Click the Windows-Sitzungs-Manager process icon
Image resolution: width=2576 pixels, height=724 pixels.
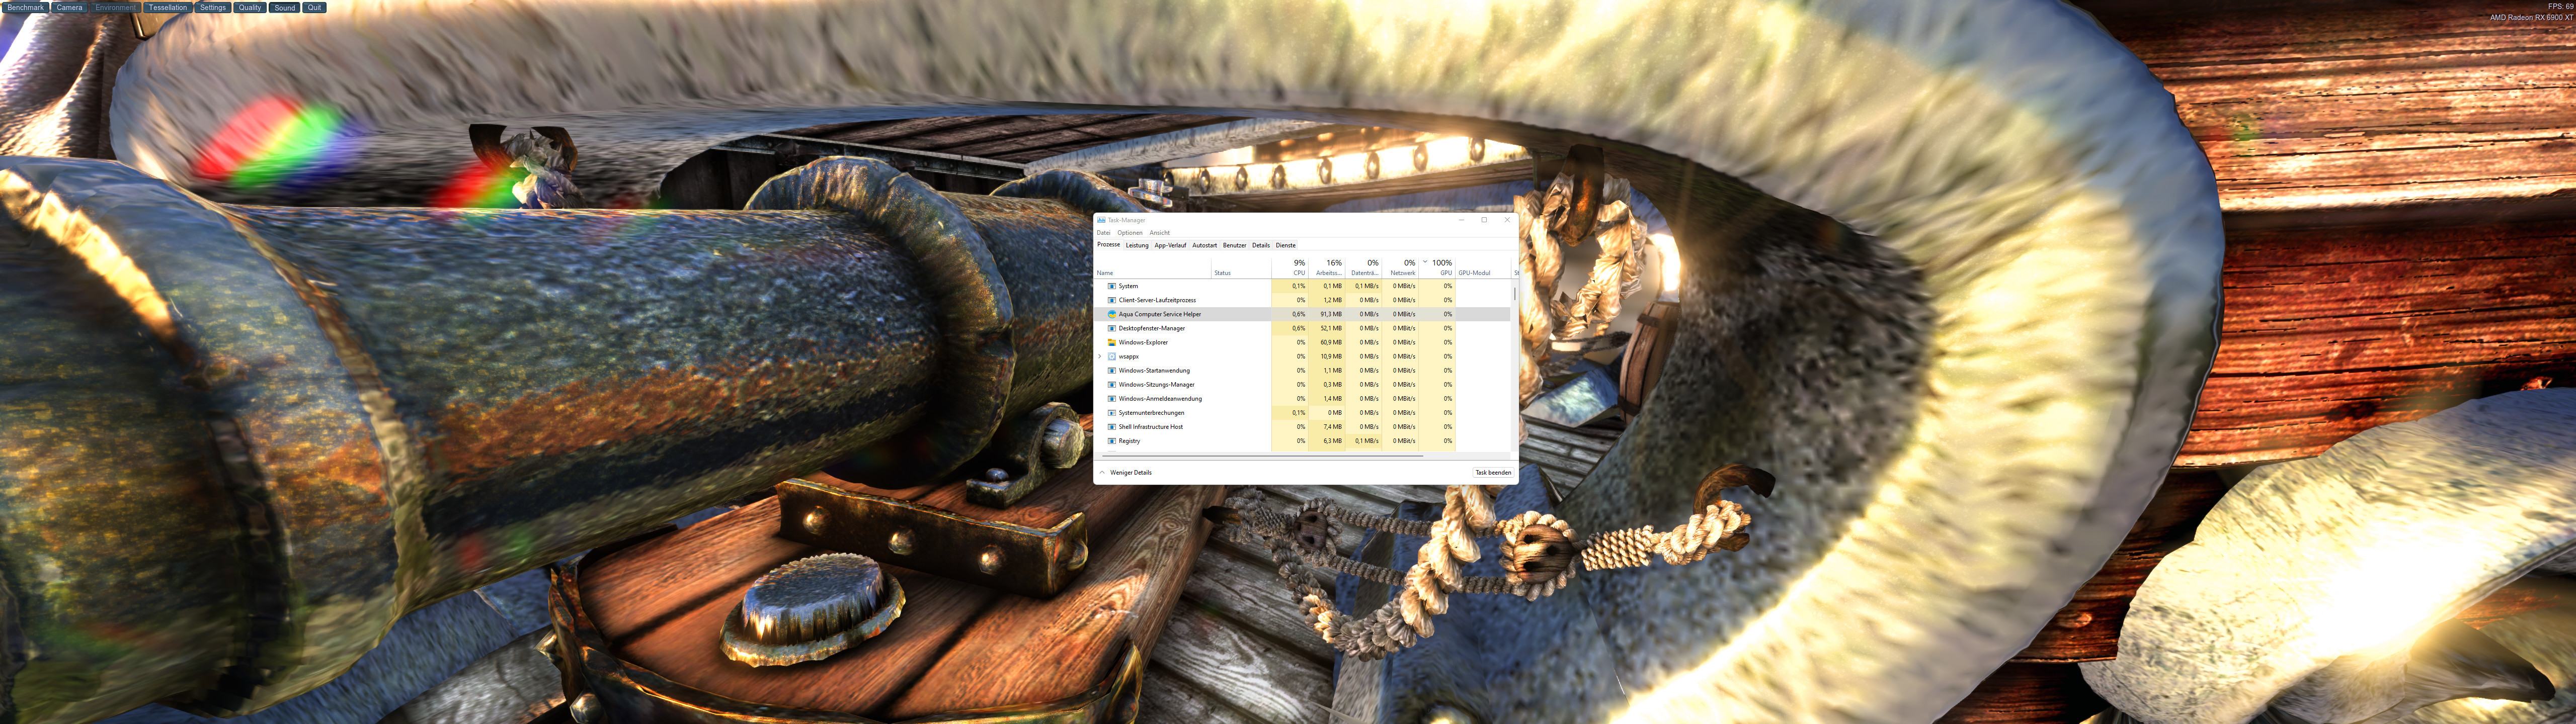pos(1111,384)
